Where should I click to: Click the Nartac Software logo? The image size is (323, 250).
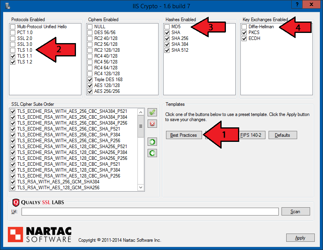tap(40, 235)
